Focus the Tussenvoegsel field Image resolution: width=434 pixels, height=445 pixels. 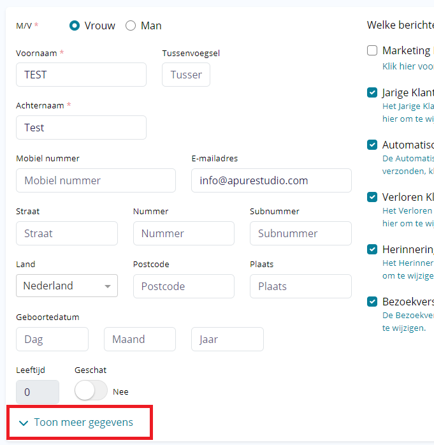click(x=185, y=75)
